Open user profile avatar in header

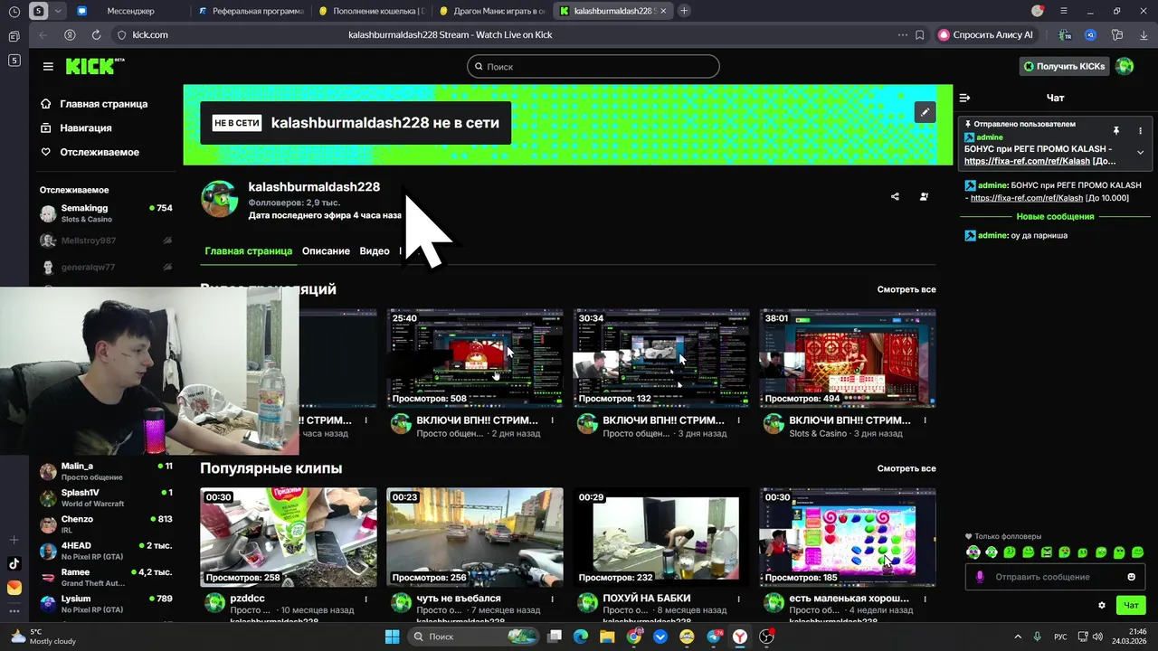(1125, 66)
